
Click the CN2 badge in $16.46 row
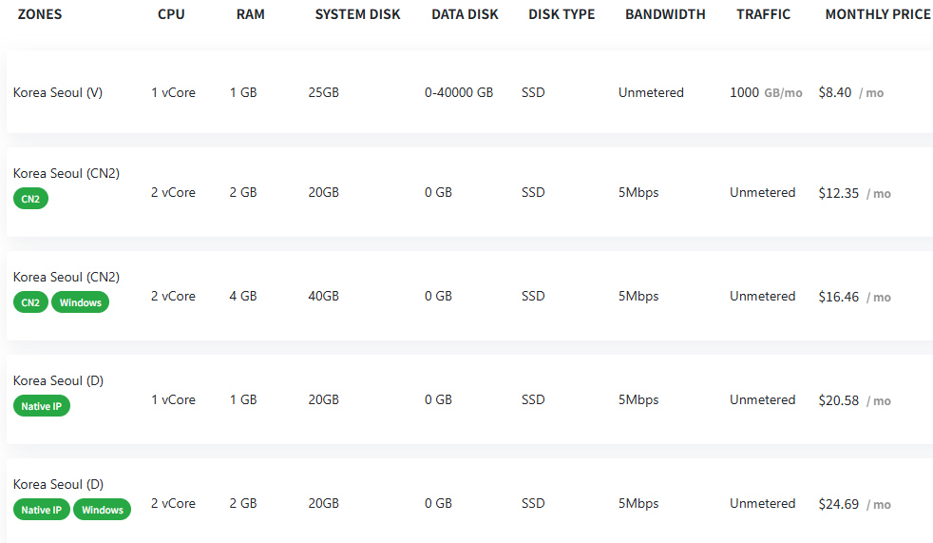[31, 302]
